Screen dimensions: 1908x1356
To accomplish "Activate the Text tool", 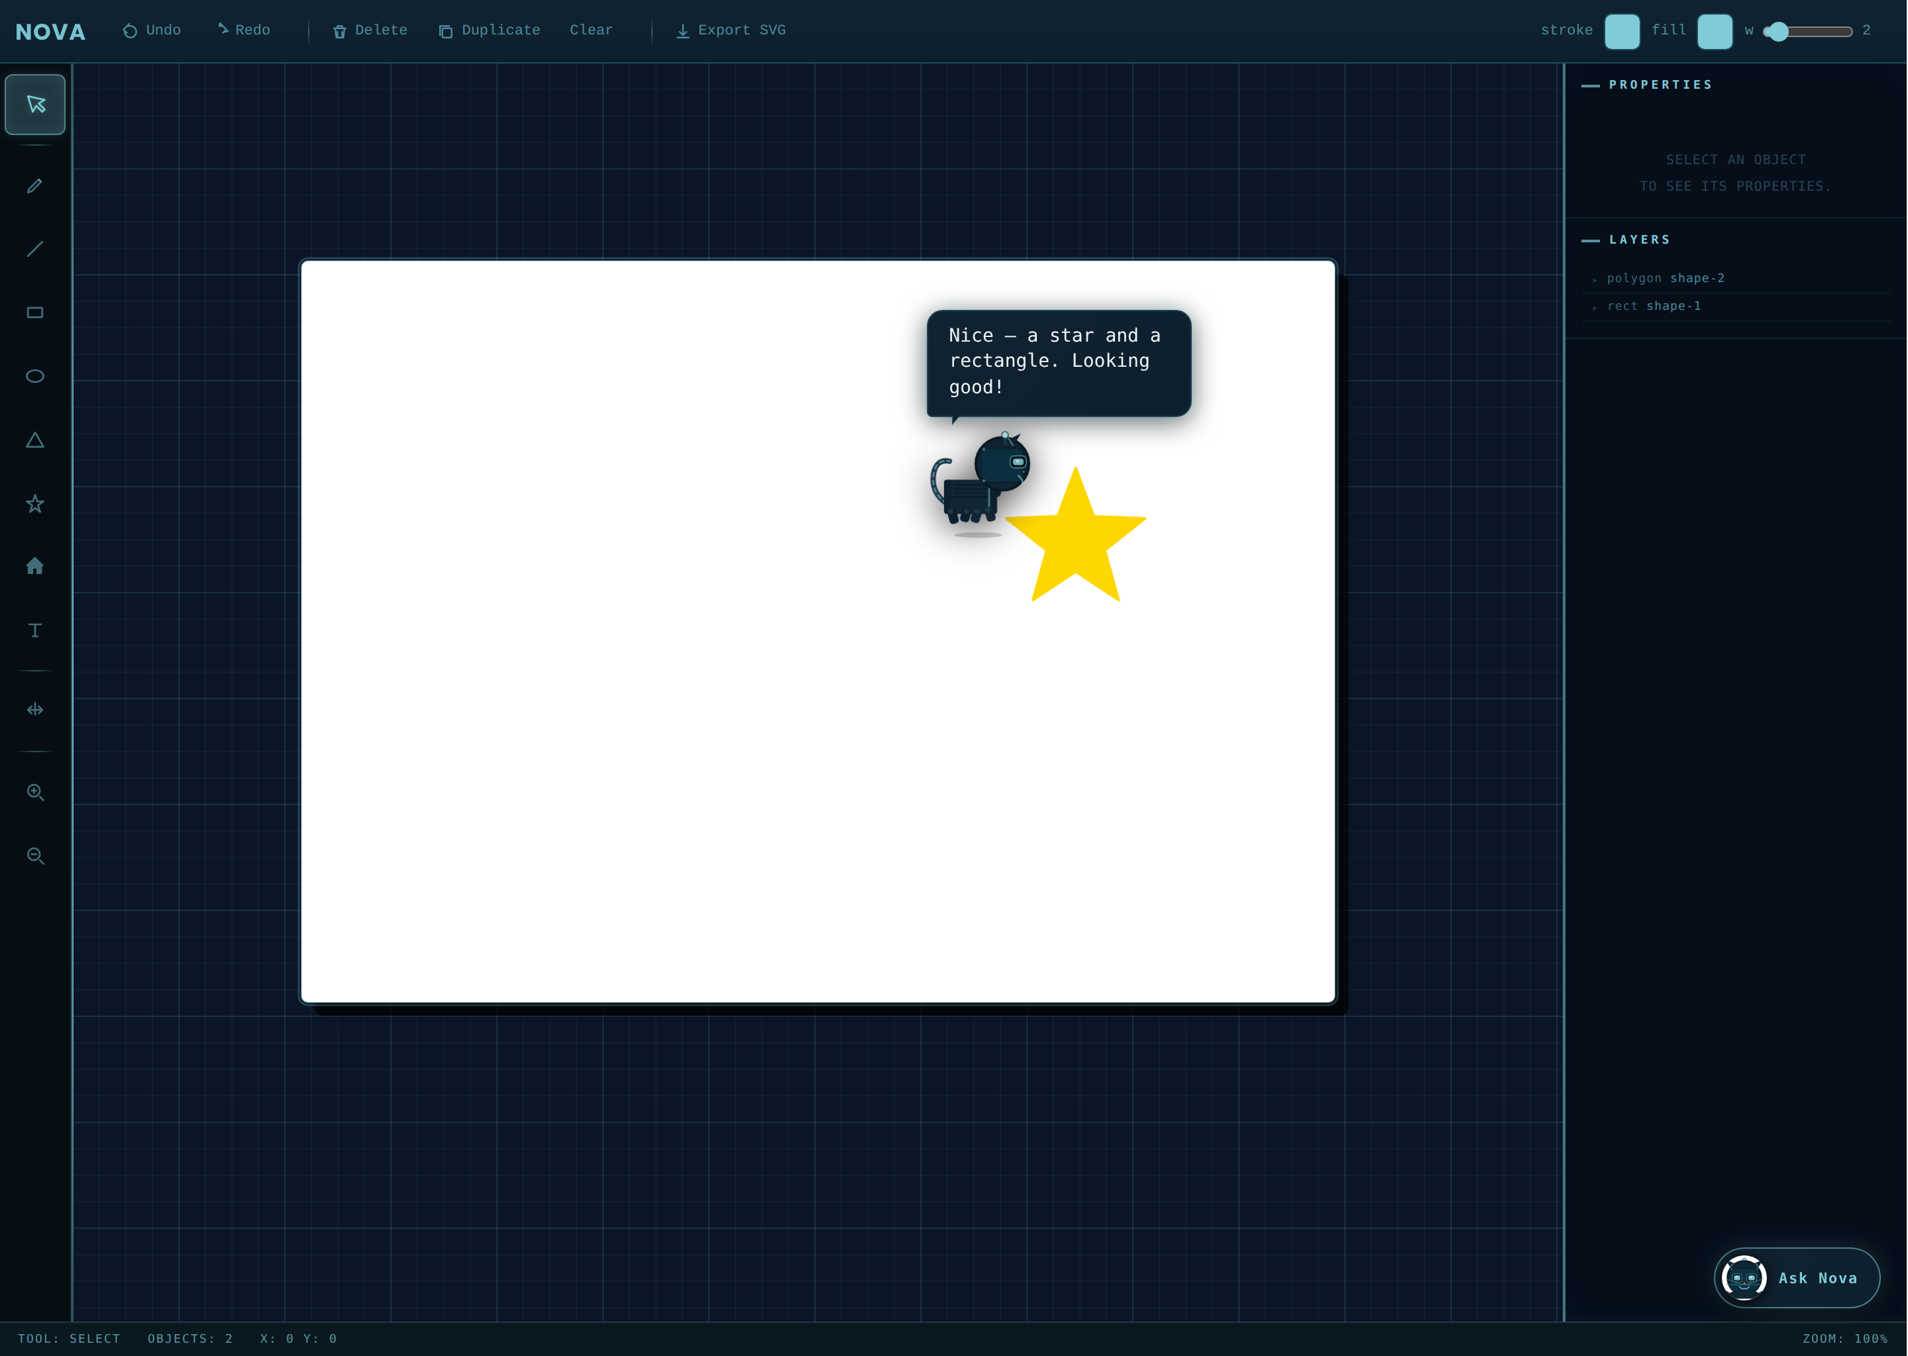I will (35, 630).
